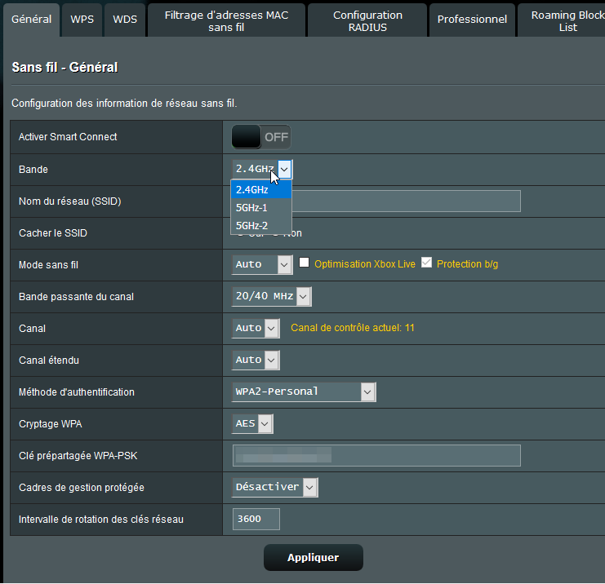Click the key rotation interval field showing 3600

(x=256, y=520)
